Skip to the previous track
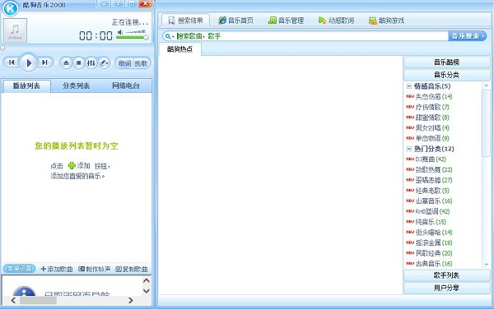This screenshot has width=494, height=309. click(x=12, y=62)
